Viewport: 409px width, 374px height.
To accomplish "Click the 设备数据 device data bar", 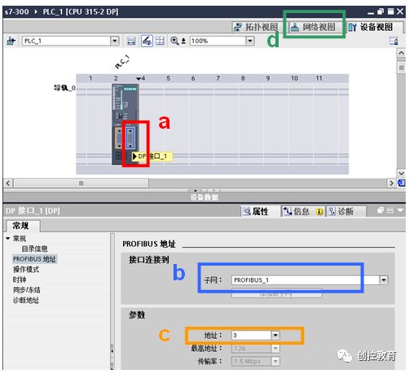I will click(x=204, y=197).
